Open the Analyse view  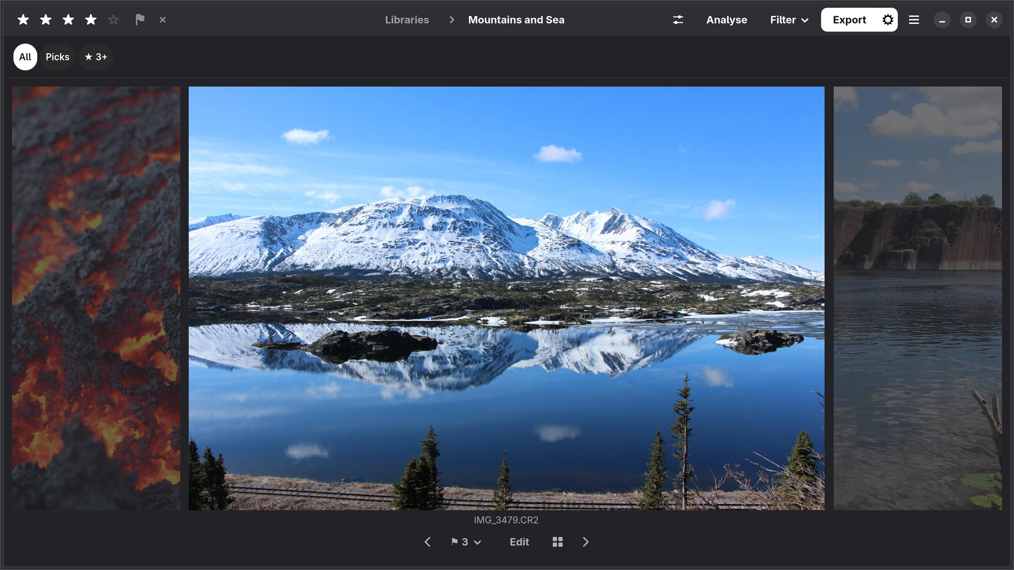pyautogui.click(x=727, y=20)
